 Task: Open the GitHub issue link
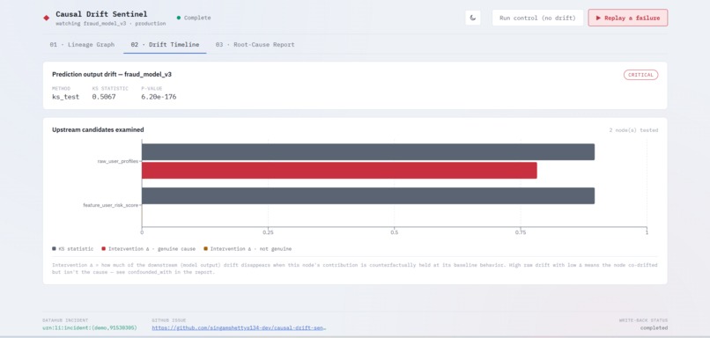[x=239, y=327]
